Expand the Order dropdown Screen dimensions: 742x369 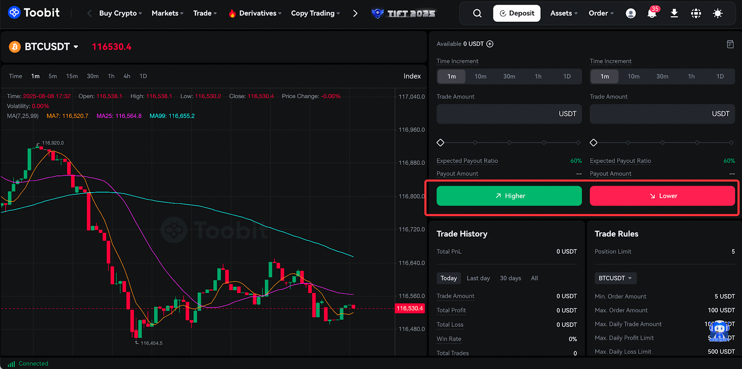click(601, 13)
